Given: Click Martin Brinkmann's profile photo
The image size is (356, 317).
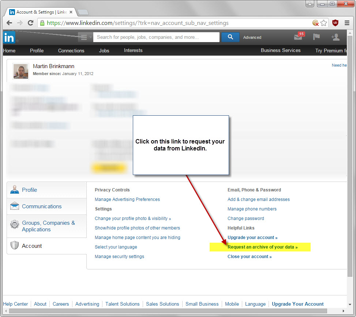Looking at the screenshot, I should click(20, 71).
